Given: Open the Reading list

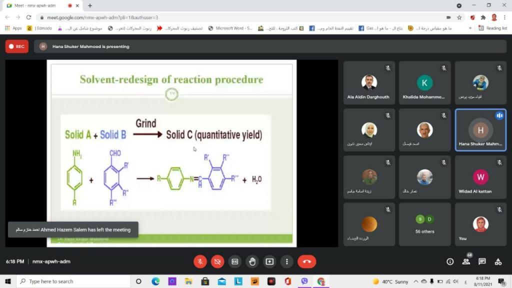Looking at the screenshot, I should 492,28.
